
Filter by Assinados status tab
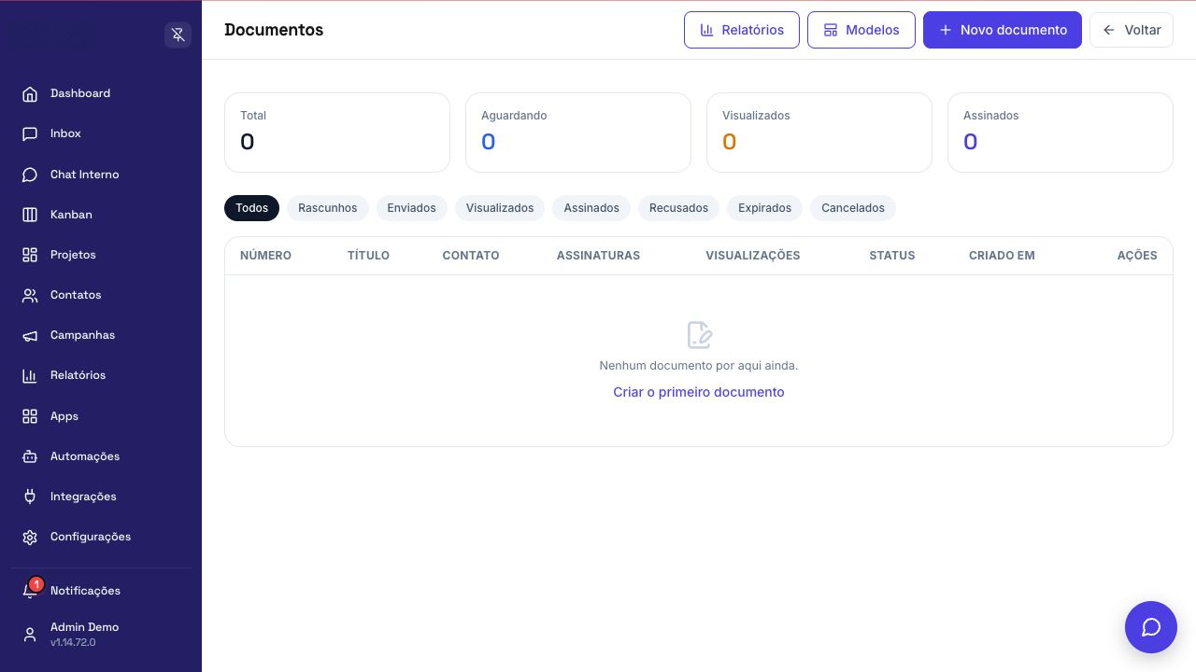coord(591,208)
